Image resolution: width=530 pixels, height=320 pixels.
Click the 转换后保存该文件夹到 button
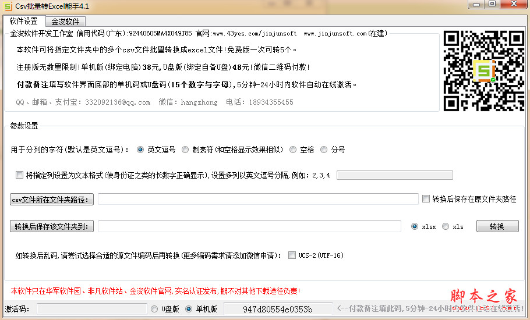click(52, 226)
